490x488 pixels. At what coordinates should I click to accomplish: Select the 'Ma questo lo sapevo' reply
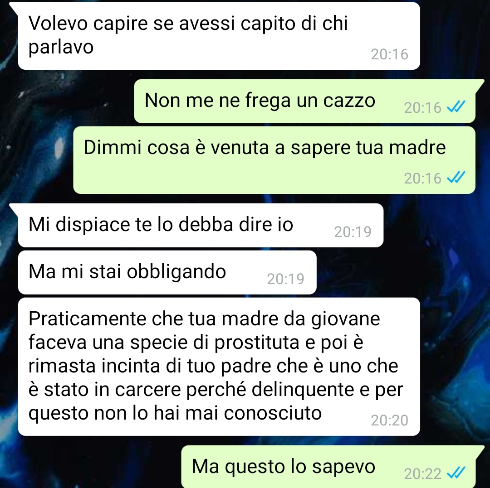[328, 467]
